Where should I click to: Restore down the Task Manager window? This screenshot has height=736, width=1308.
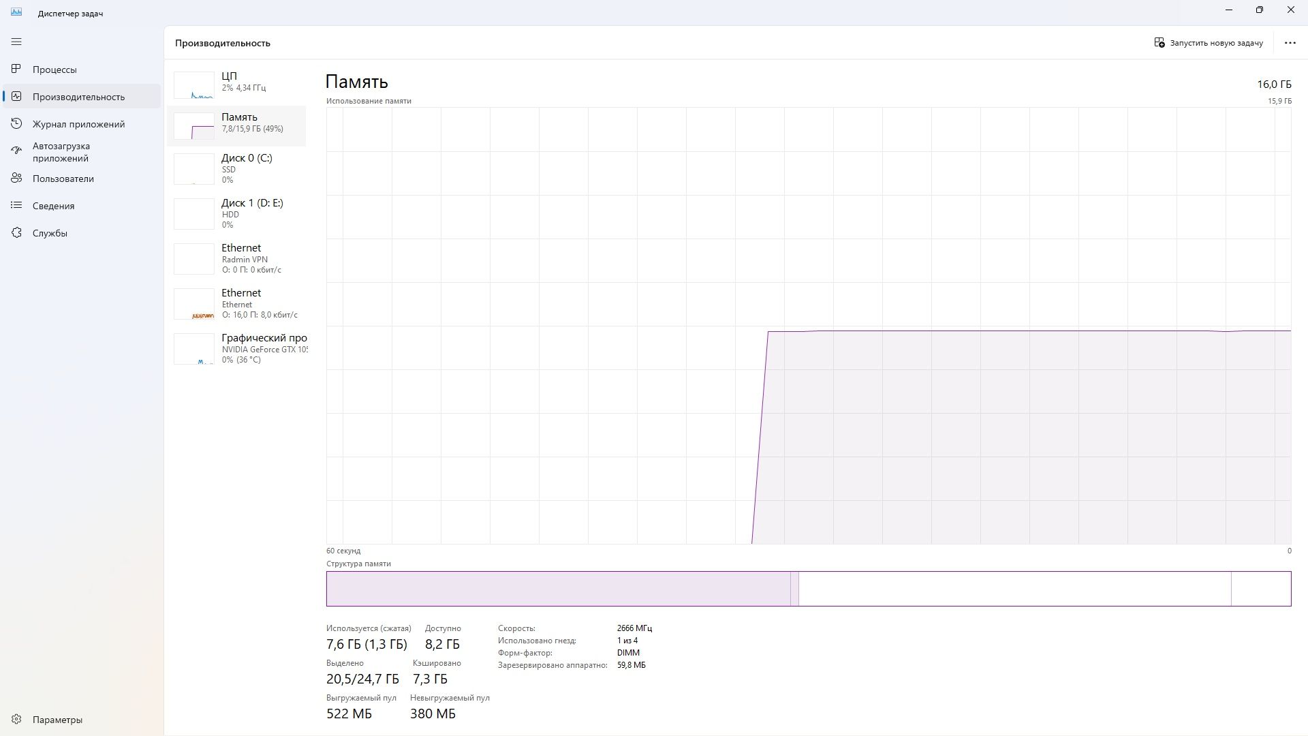coord(1260,10)
